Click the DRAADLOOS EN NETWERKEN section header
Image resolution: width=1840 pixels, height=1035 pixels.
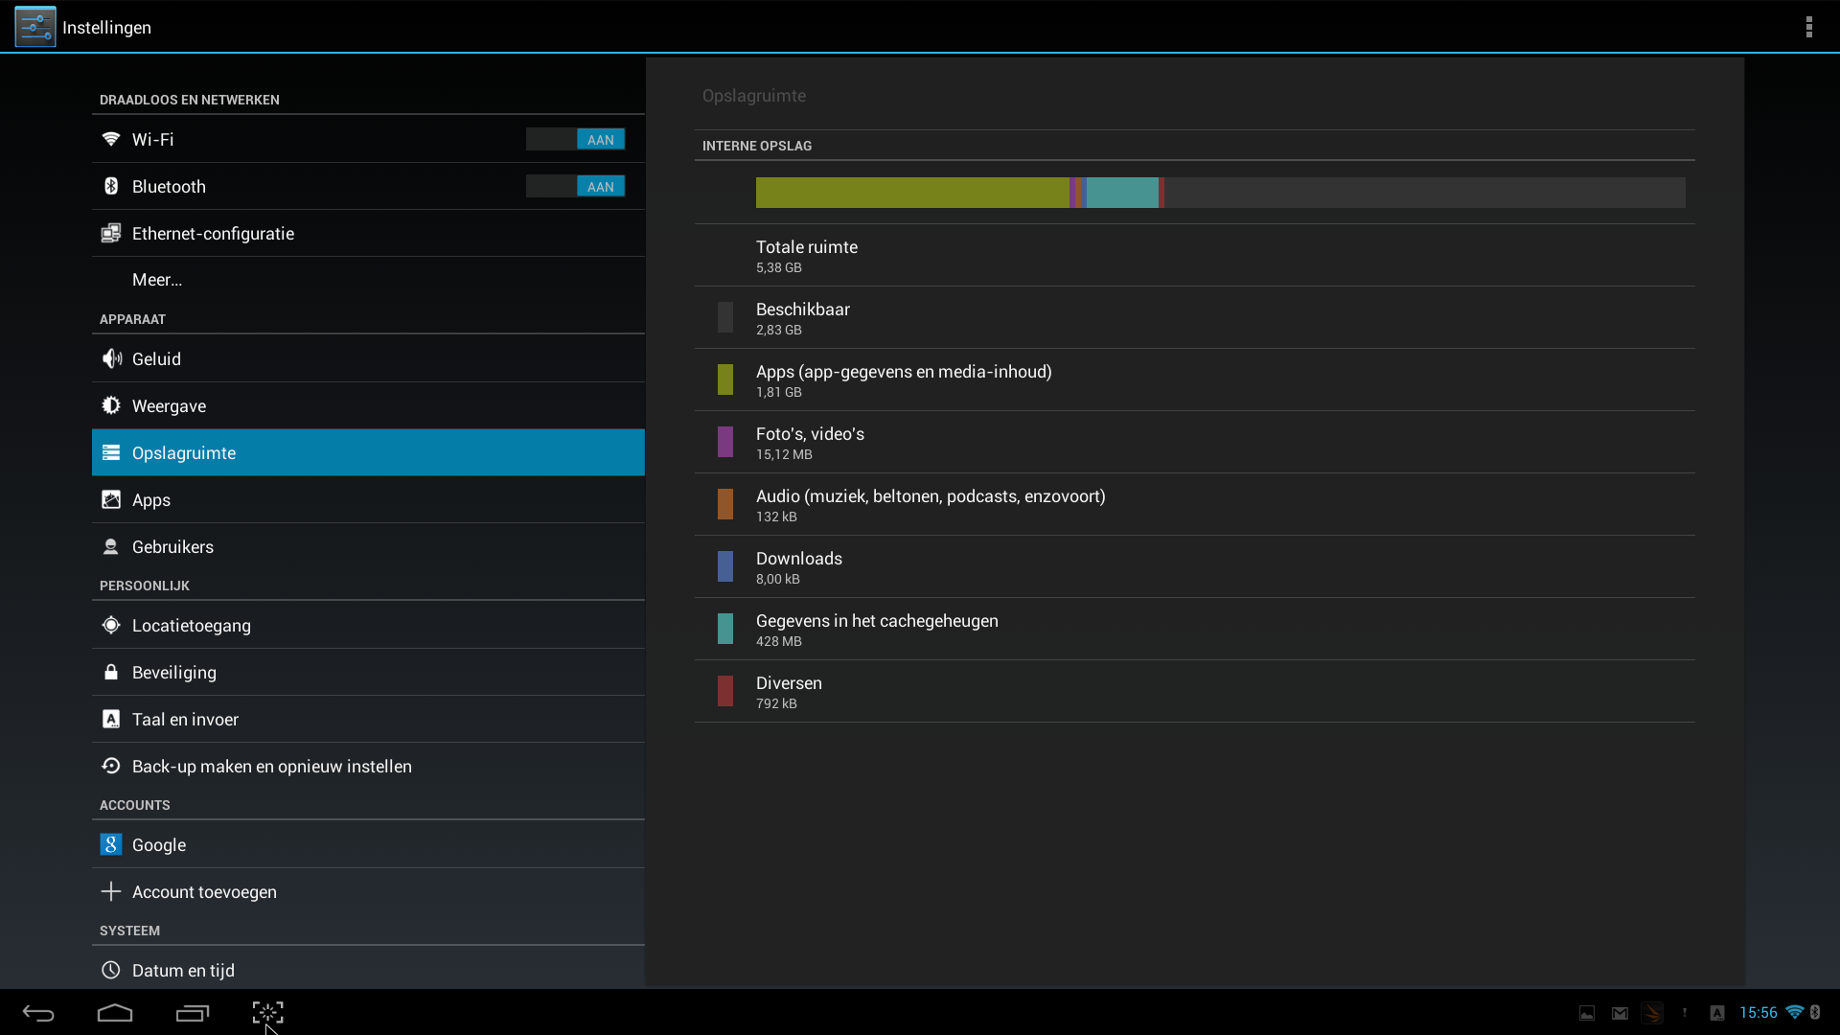(190, 100)
